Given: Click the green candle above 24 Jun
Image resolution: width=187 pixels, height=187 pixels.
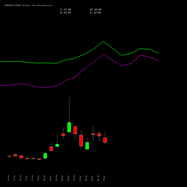Looking at the screenshot, I should (x=57, y=145).
